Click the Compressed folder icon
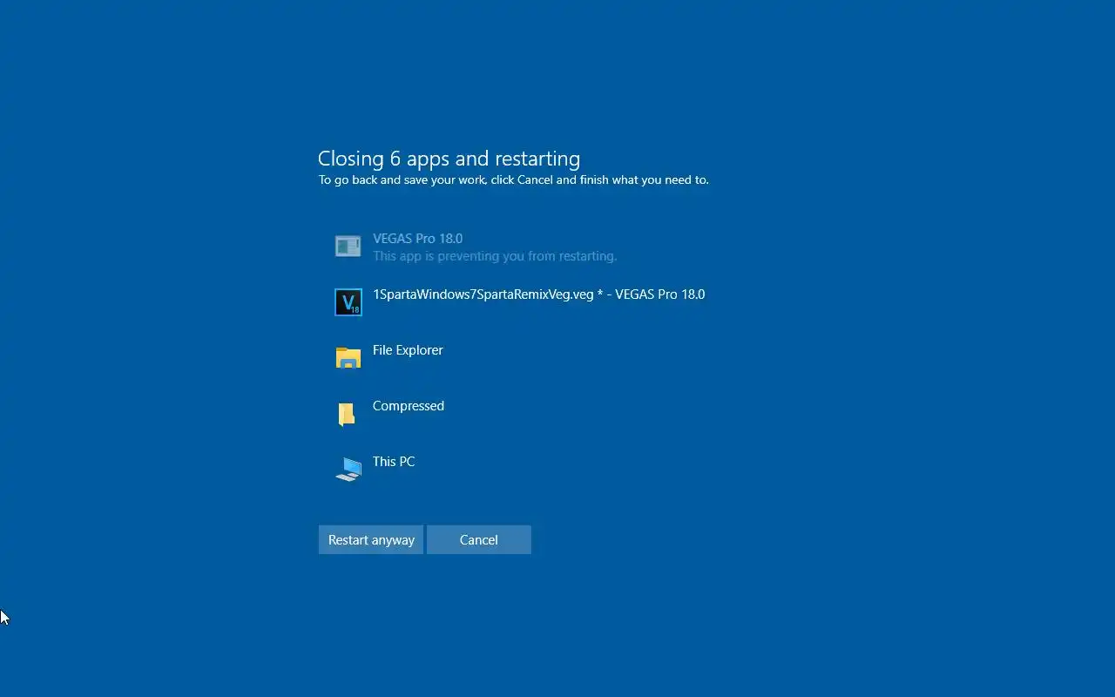Screen dimensions: 1115x697 (x=347, y=414)
